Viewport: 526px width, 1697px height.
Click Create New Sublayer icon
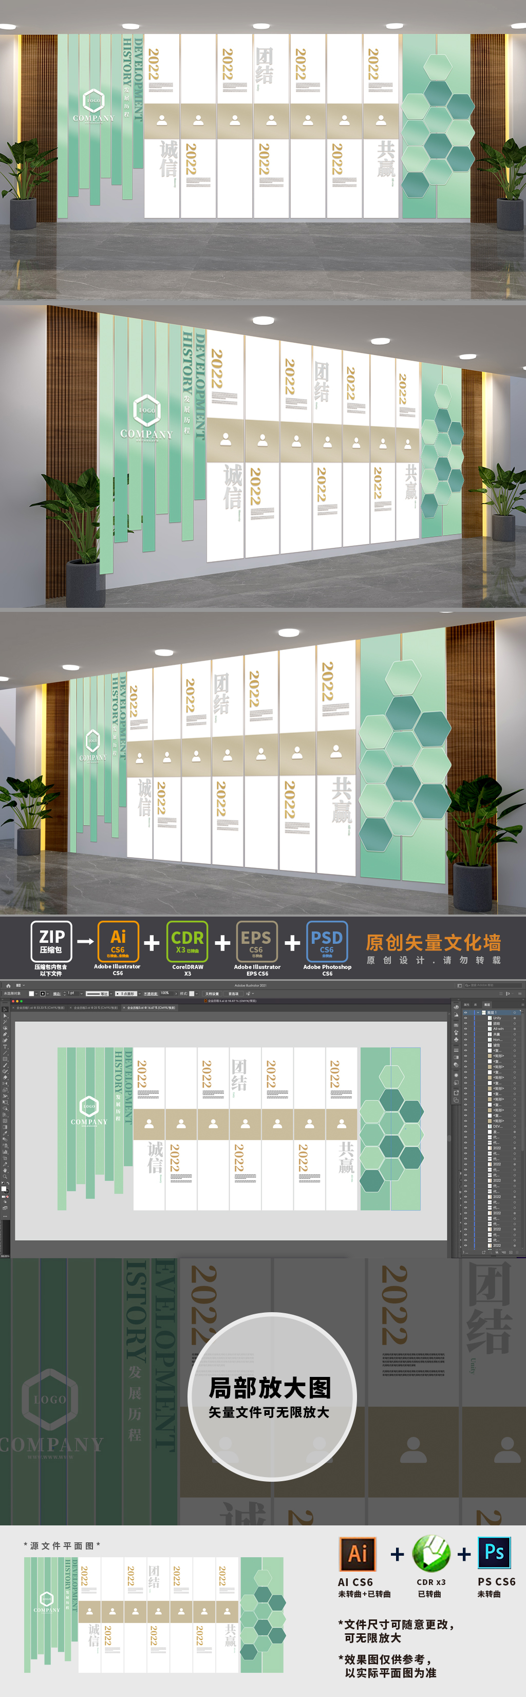point(504,1253)
